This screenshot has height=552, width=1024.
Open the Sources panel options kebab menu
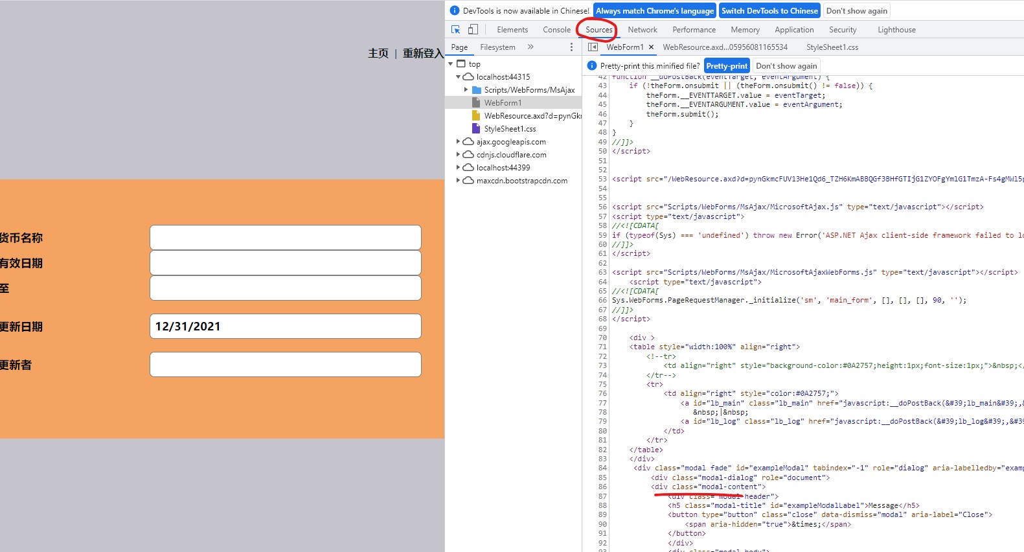click(571, 47)
